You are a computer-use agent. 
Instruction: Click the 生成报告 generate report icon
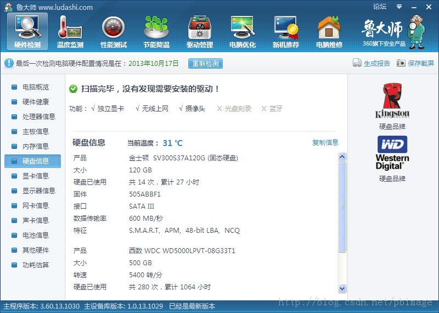(357, 63)
